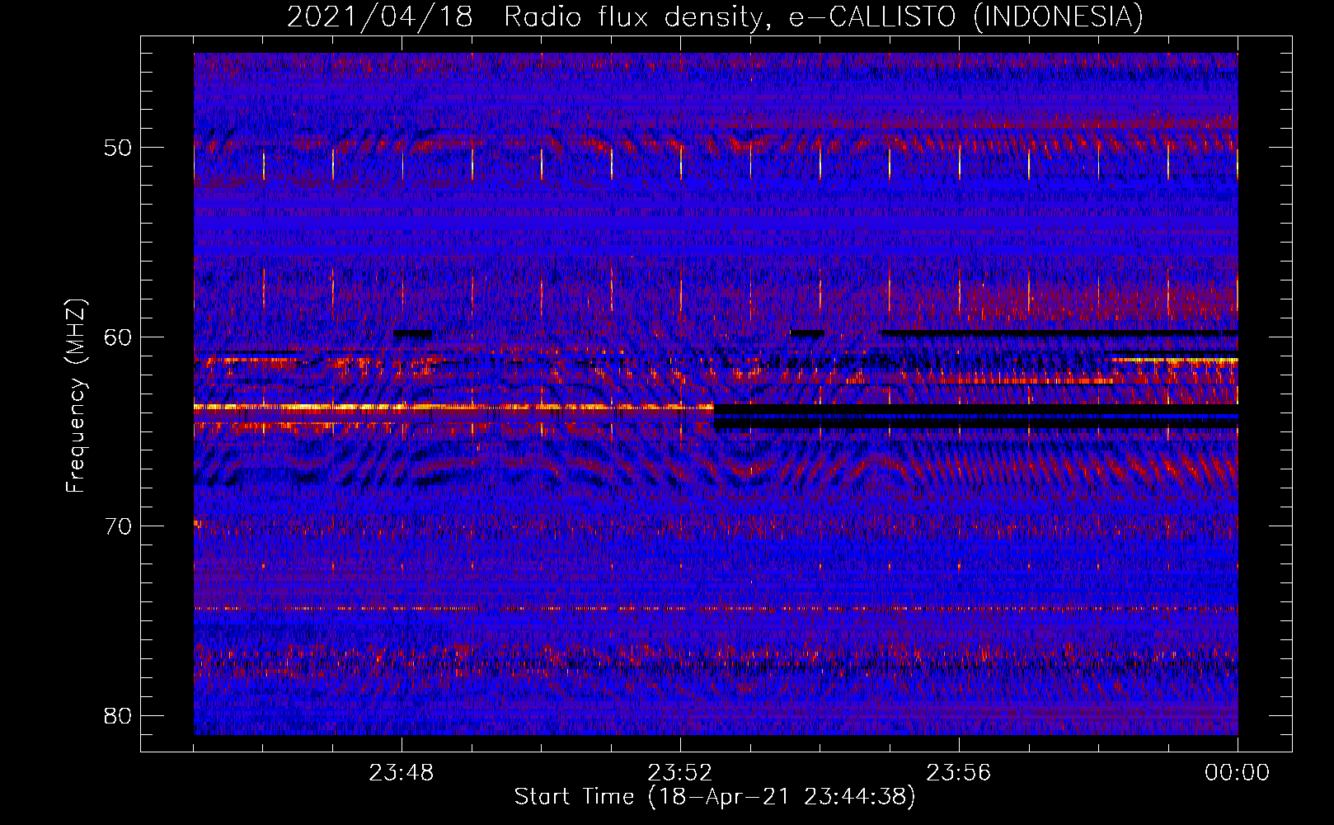Select the 'e-CALLISTO (INDONESIA)' title text
1334x825 pixels.
(x=966, y=16)
